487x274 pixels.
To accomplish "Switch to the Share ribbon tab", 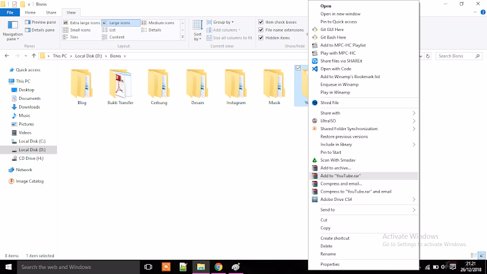I will coord(51,12).
